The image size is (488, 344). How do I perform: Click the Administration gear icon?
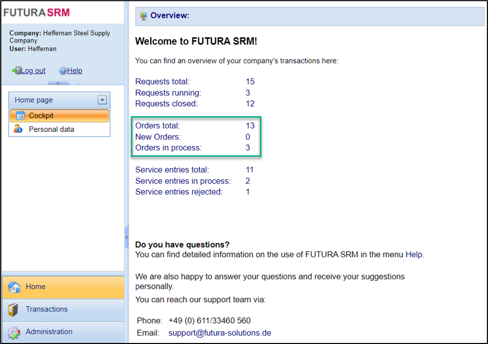click(14, 332)
